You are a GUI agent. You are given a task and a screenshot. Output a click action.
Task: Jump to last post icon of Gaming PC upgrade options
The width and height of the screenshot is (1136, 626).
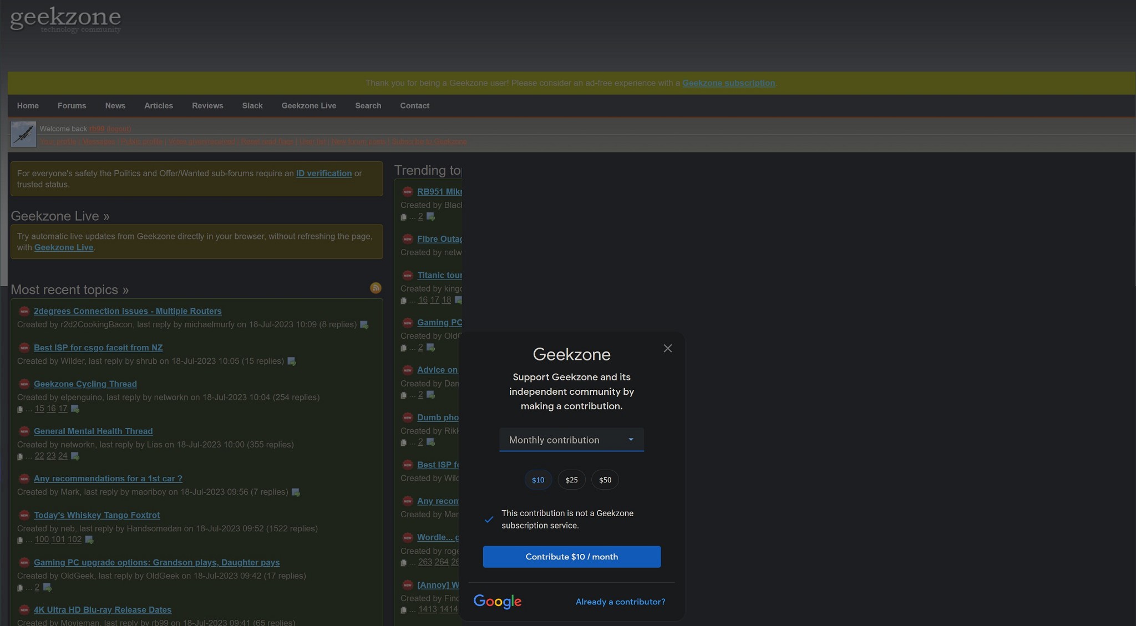pyautogui.click(x=48, y=587)
